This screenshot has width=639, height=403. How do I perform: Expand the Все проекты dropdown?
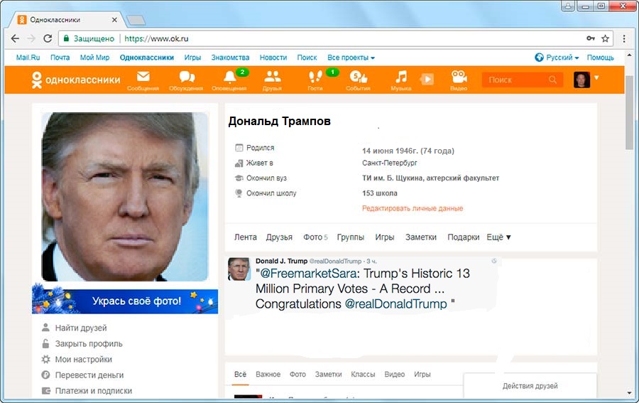coord(351,58)
